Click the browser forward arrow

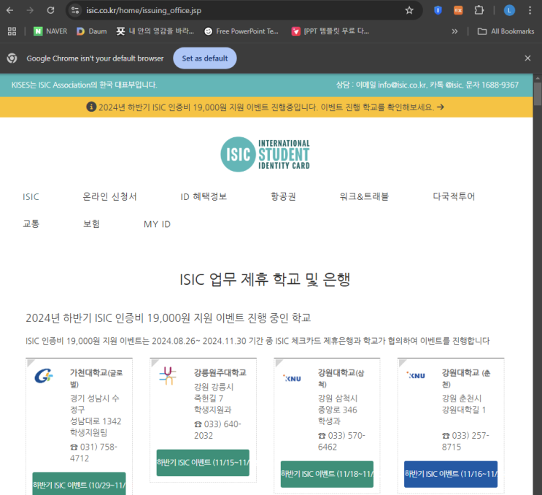point(30,10)
